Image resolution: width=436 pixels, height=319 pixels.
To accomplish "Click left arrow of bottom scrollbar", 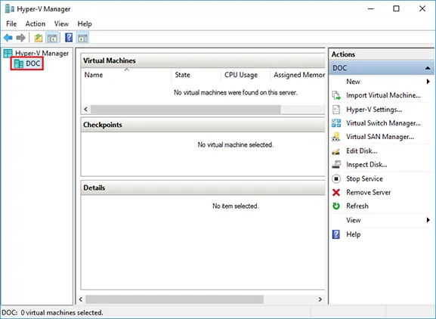I will pyautogui.click(x=81, y=299).
